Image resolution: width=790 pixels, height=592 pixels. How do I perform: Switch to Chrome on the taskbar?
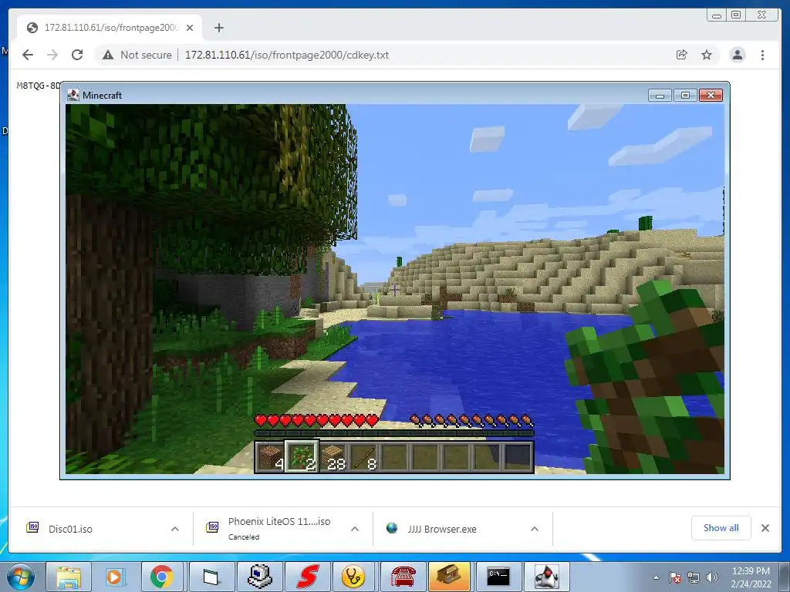coord(161,577)
